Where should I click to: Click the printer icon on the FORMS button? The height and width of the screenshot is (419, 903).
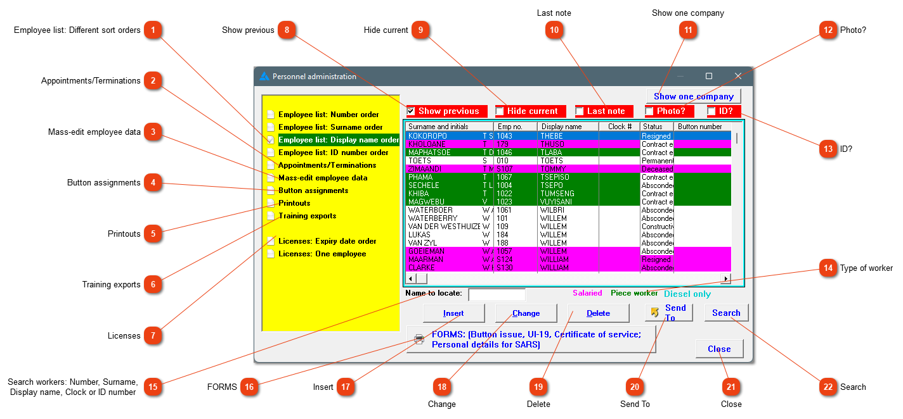tap(419, 339)
